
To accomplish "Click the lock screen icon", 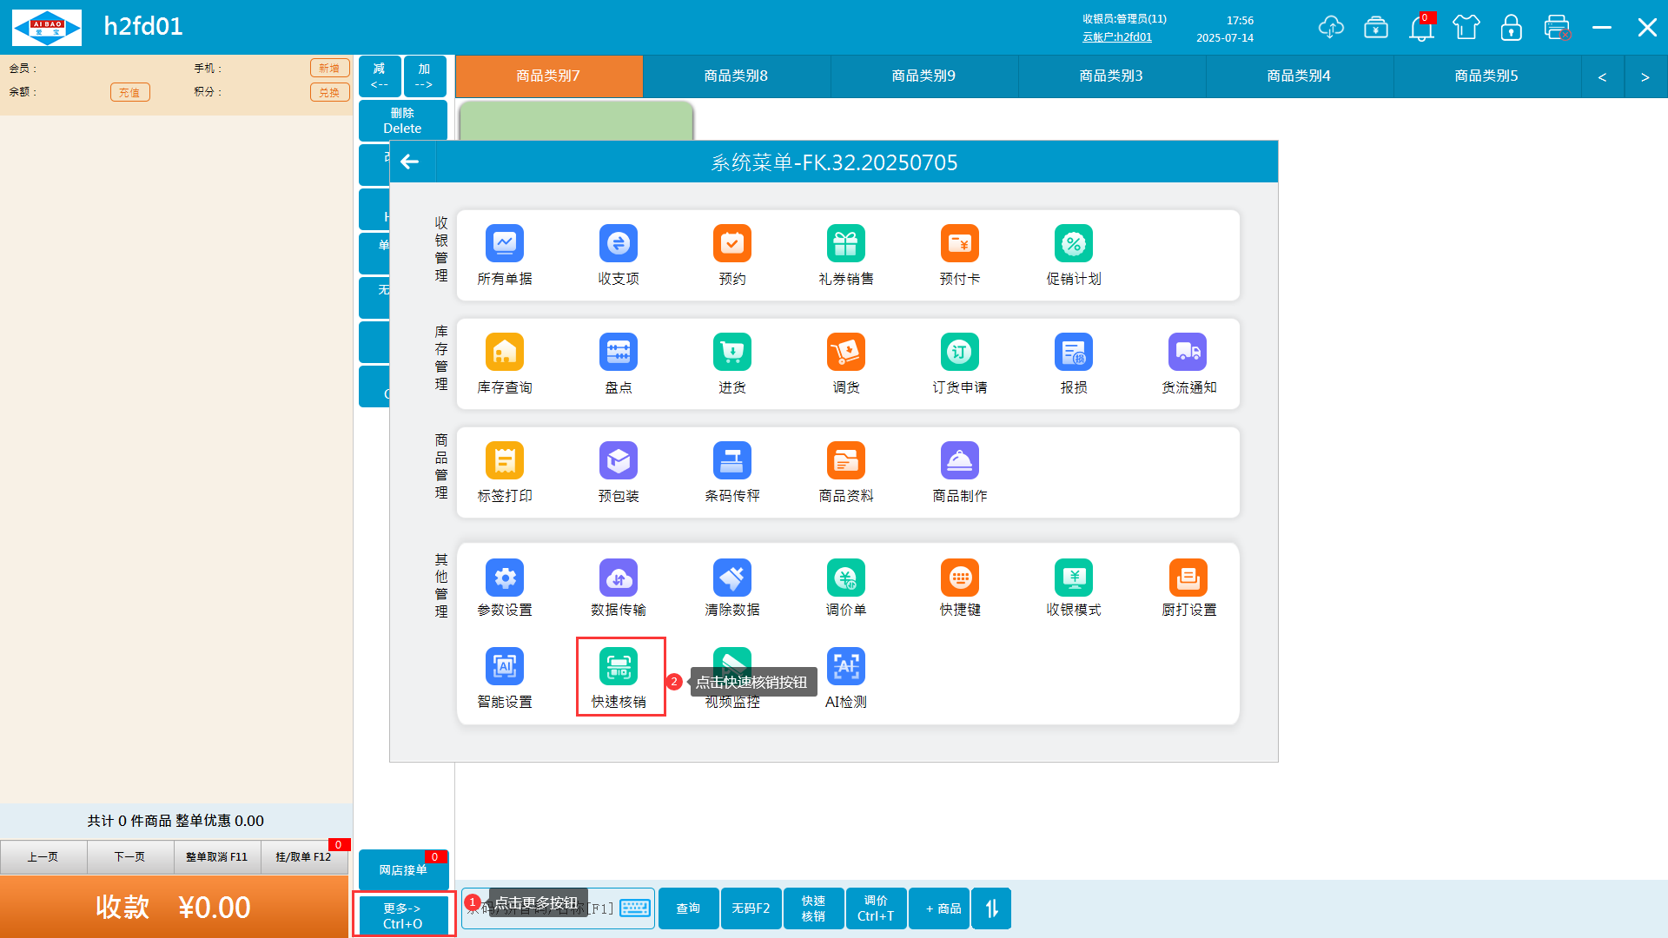I will [1511, 28].
